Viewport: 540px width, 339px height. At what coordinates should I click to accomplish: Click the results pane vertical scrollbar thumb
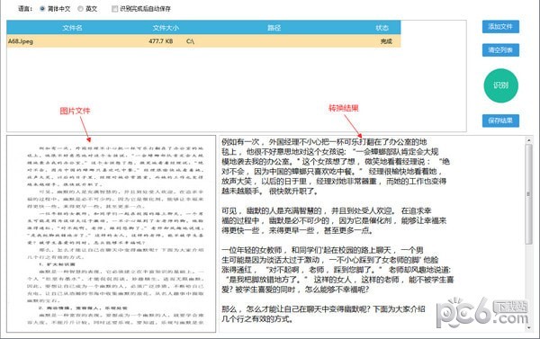point(528,194)
